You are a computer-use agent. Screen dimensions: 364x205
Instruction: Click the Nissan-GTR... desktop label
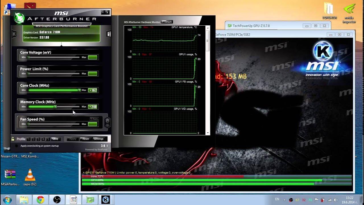pos(10,156)
